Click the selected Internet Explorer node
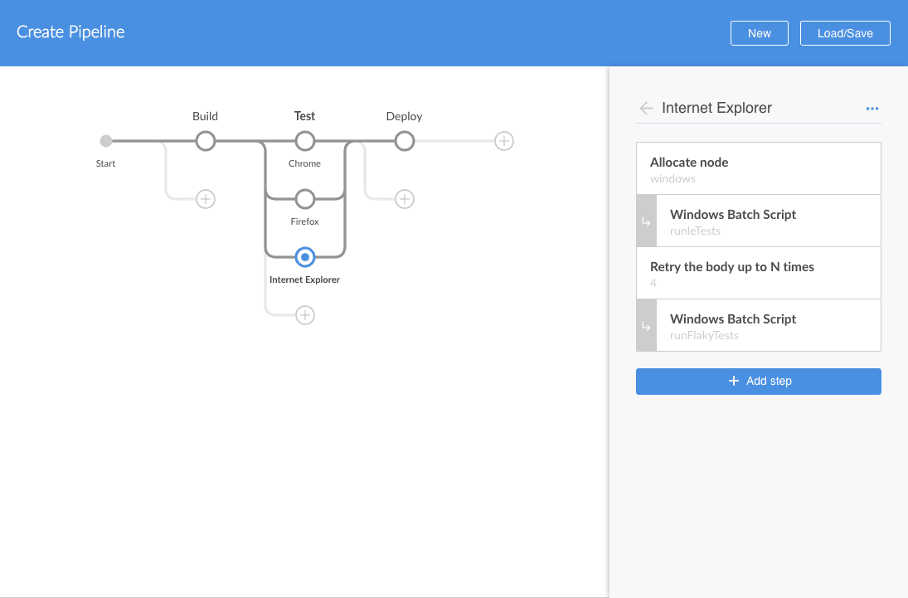This screenshot has width=908, height=598. pyautogui.click(x=305, y=257)
